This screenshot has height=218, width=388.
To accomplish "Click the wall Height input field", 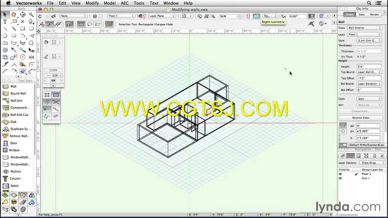I will 369,66.
